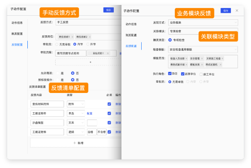Choose 是 for 按标段拆分

[58, 80]
